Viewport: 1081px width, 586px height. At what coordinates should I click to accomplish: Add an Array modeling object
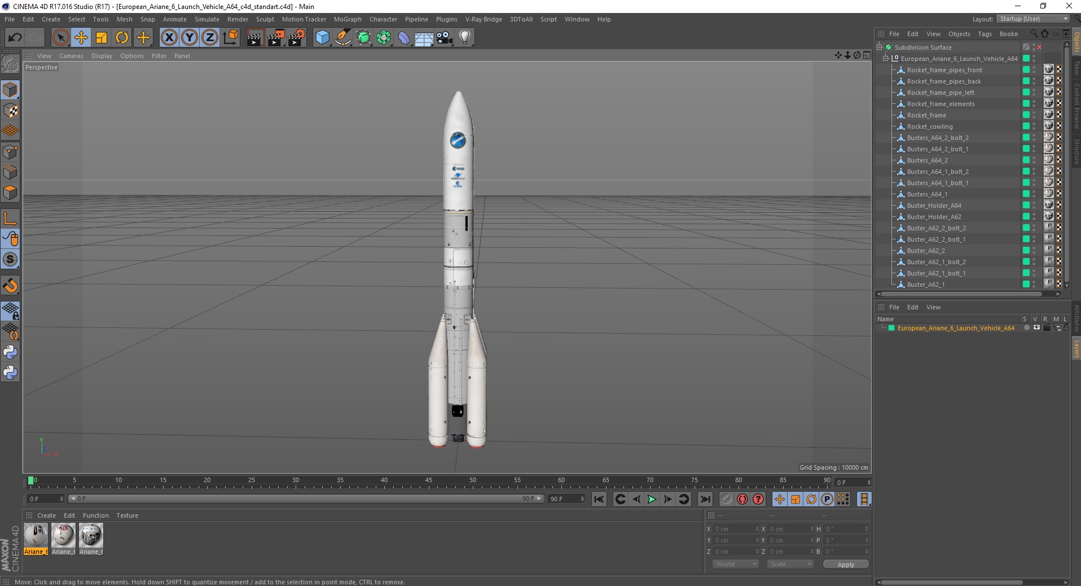coord(384,38)
